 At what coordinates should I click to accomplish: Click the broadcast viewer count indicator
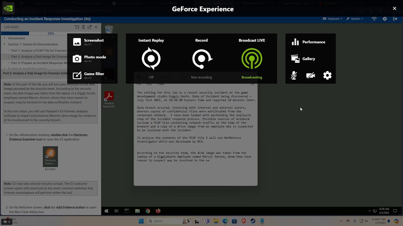click(x=7, y=222)
